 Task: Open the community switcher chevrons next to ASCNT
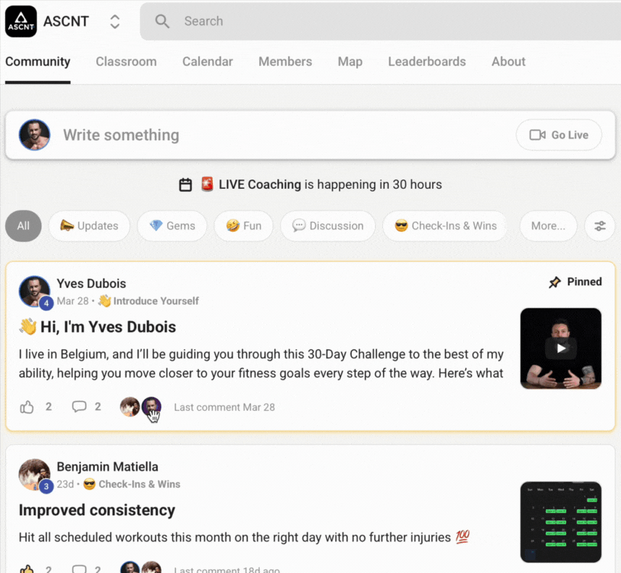pos(115,22)
